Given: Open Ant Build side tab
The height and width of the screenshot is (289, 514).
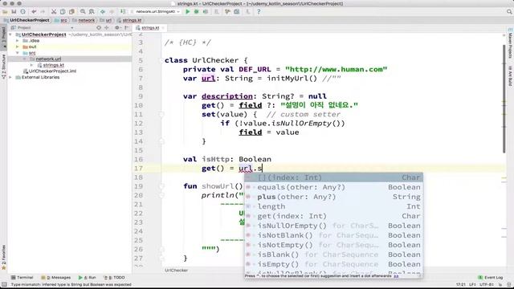Looking at the screenshot, I should [511, 75].
